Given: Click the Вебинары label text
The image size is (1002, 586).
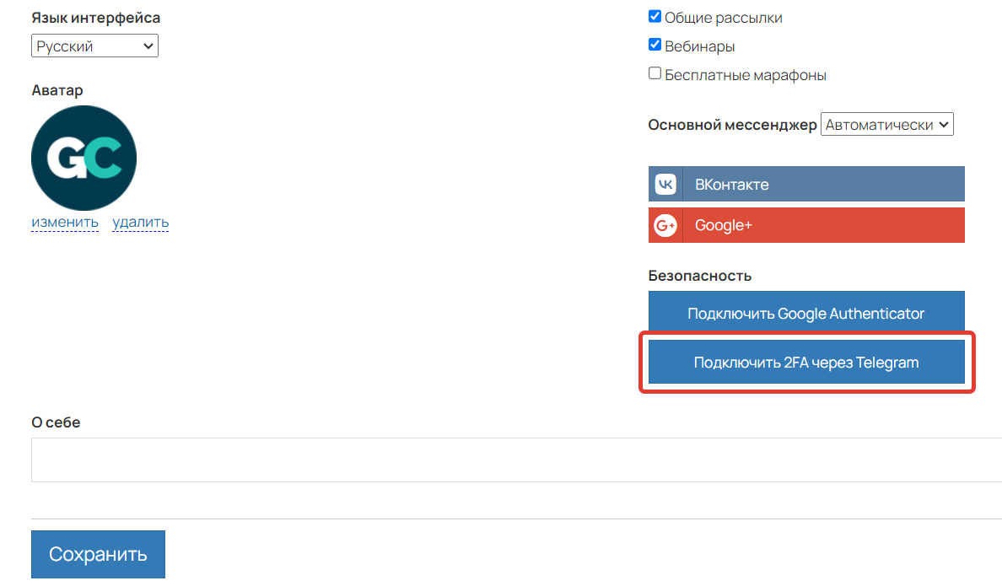Looking at the screenshot, I should pyautogui.click(x=699, y=46).
